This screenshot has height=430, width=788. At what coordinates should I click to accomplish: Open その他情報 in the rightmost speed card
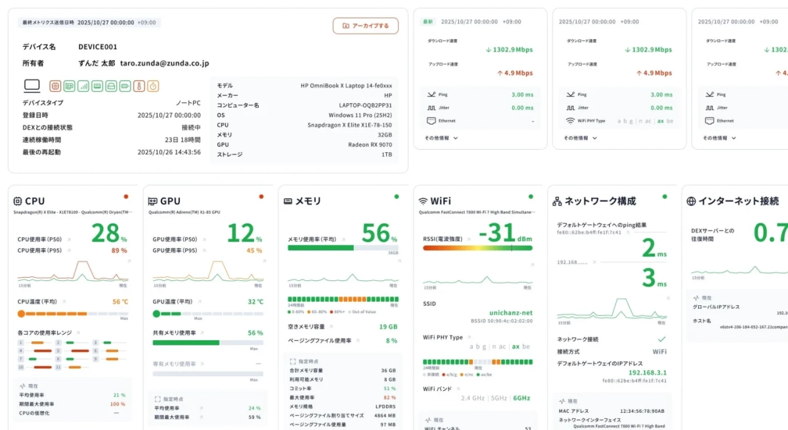[715, 139]
